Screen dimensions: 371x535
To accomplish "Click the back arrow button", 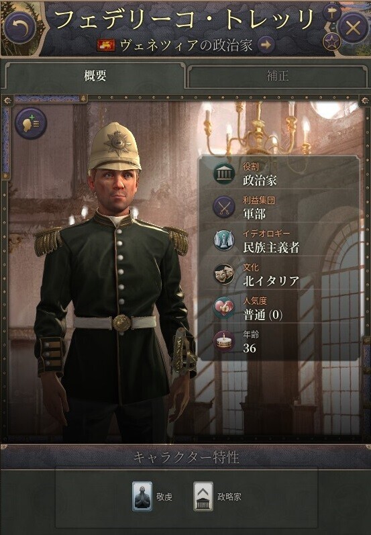I will click(20, 28).
